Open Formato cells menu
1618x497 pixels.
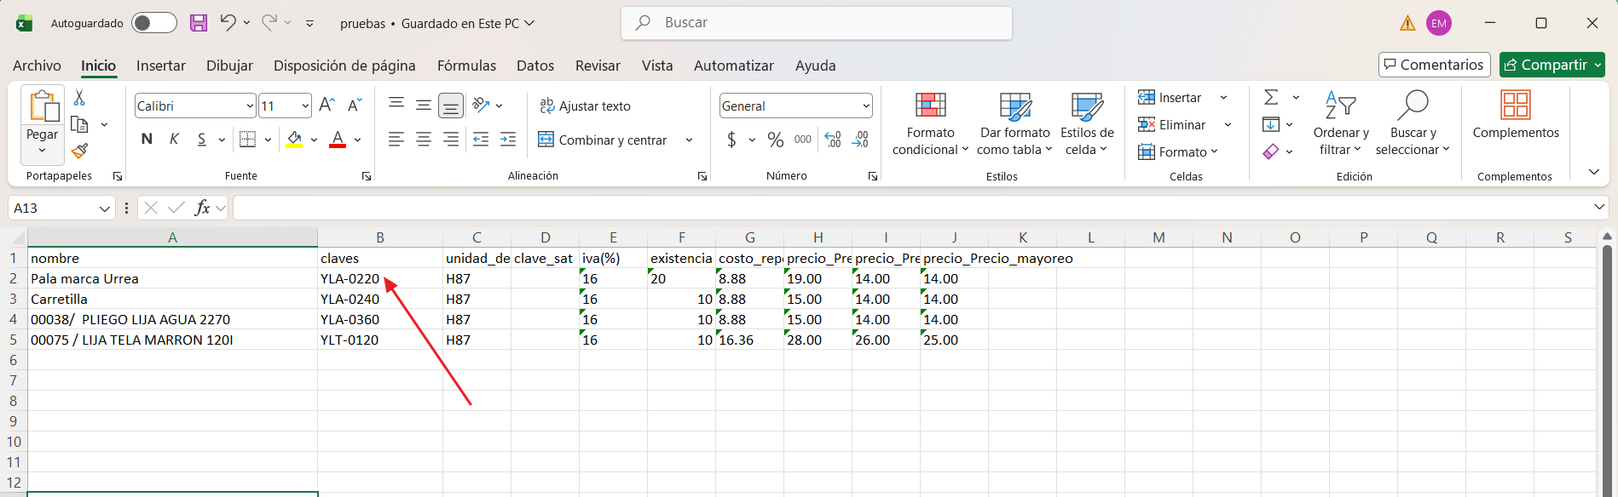coord(1177,152)
